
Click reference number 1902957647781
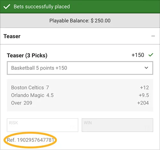pos(30,140)
